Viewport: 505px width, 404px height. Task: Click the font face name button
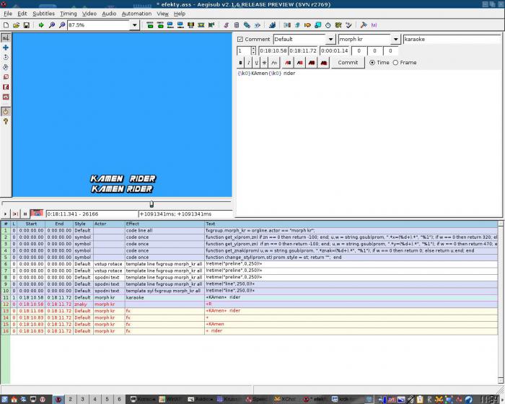(x=274, y=63)
